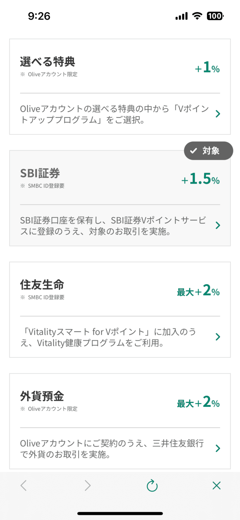
Task: Select the SBI証券 card heading
Action: [x=41, y=173]
